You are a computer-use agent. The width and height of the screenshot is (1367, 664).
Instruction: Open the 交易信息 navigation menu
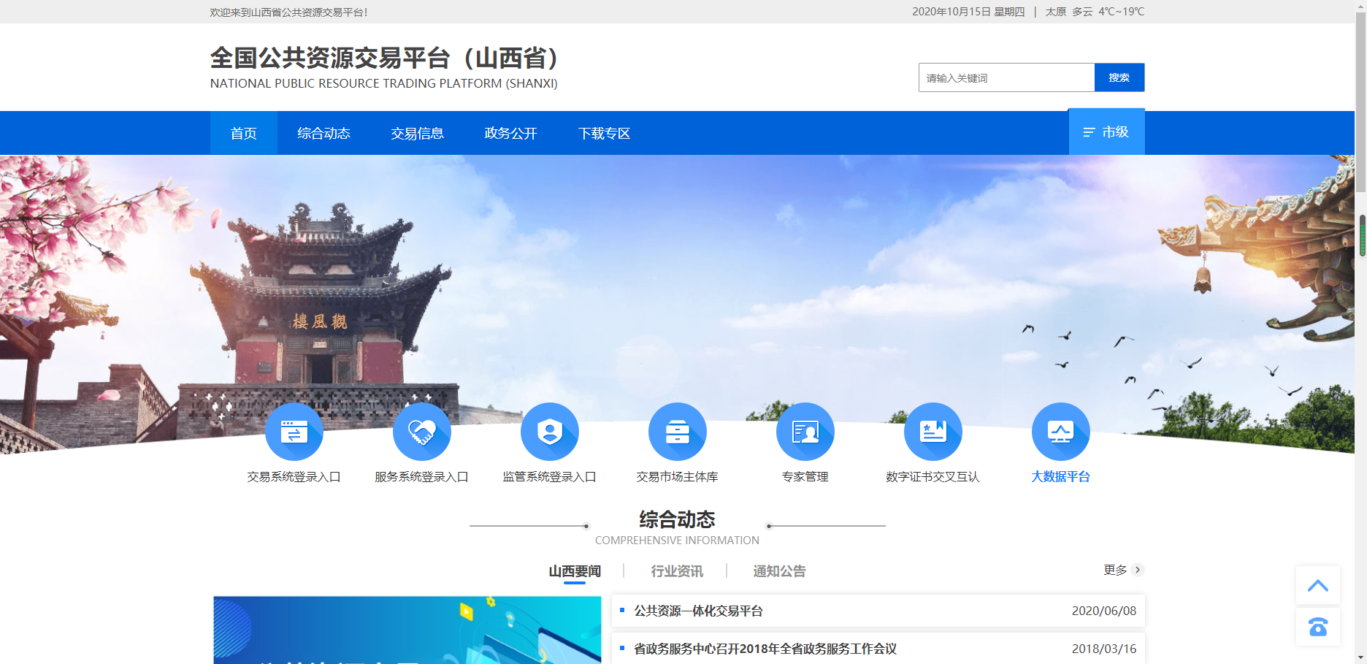pyautogui.click(x=417, y=134)
